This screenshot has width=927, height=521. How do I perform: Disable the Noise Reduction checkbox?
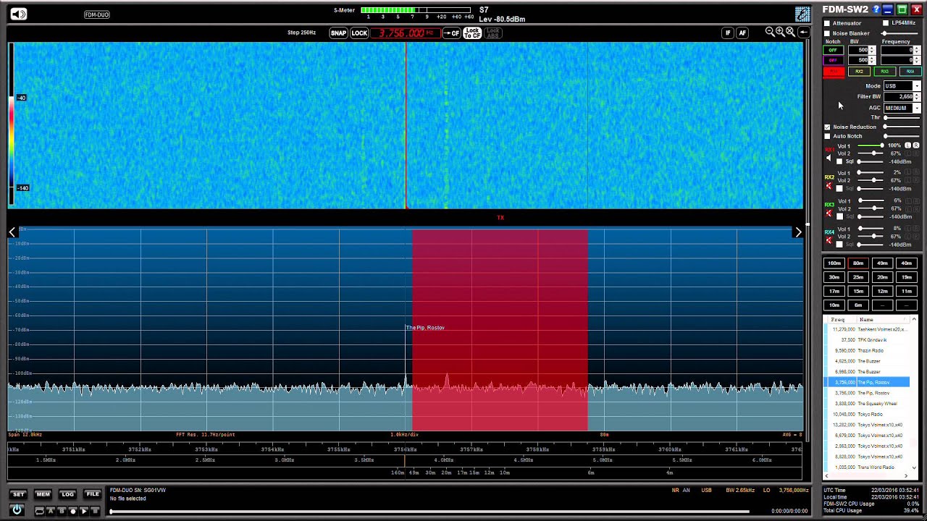pos(827,127)
